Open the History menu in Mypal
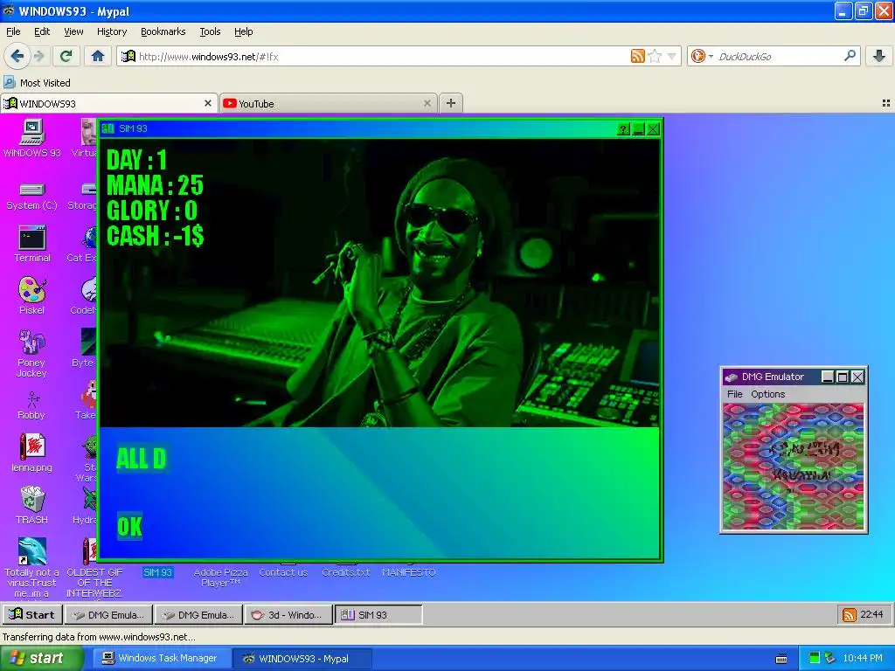This screenshot has height=671, width=895. tap(112, 31)
